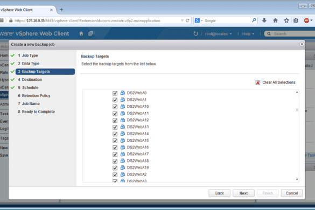Click the linked windows icon beside home
The height and width of the screenshot is (210, 315).
click(x=90, y=33)
